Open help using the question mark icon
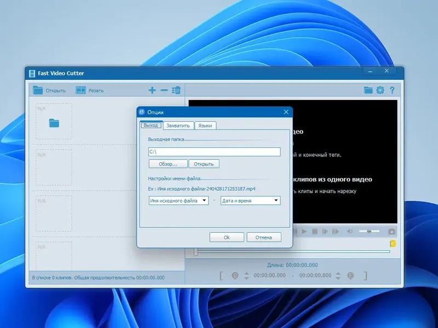438x328 pixels. (x=393, y=91)
